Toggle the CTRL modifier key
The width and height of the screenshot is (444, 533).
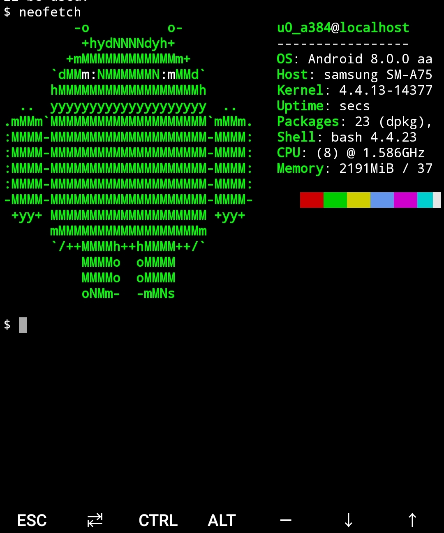point(158,520)
